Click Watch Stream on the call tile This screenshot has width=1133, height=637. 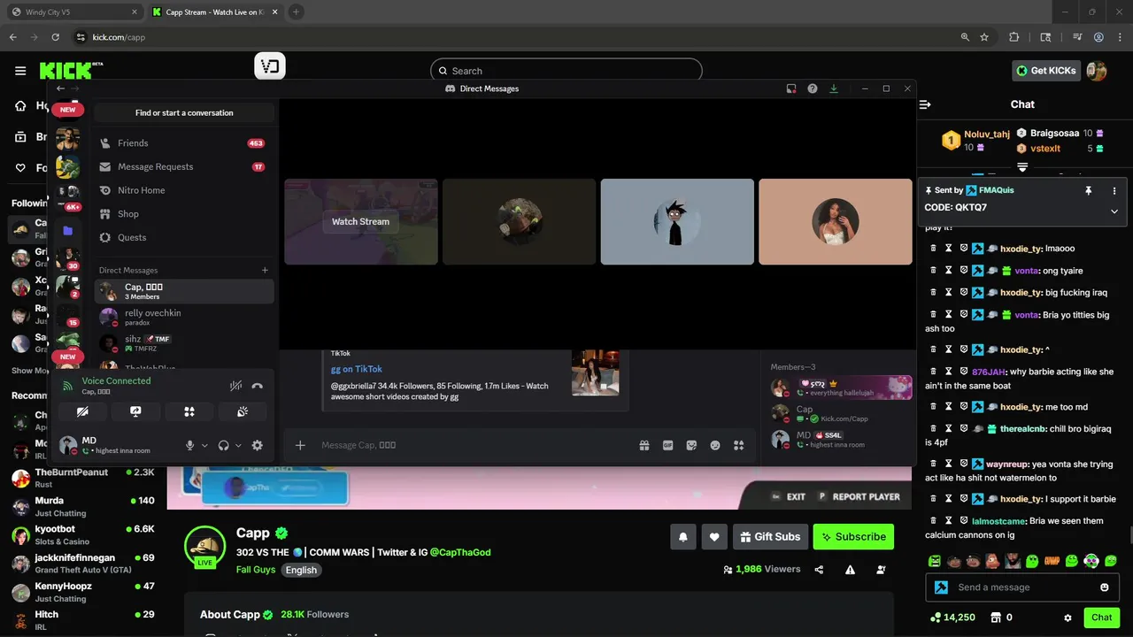(x=360, y=221)
